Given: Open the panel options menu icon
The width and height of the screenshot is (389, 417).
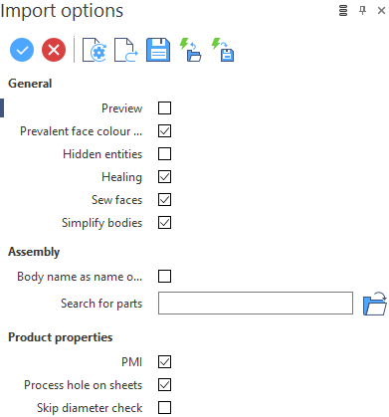Looking at the screenshot, I should coord(343,11).
